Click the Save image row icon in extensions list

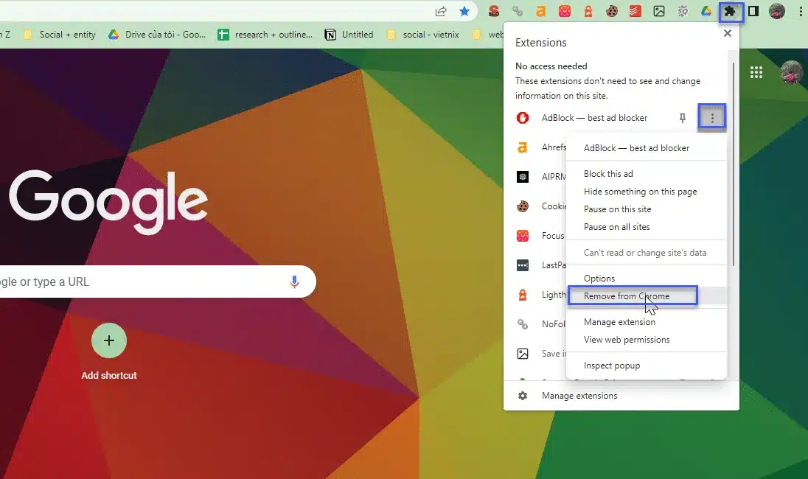[523, 353]
